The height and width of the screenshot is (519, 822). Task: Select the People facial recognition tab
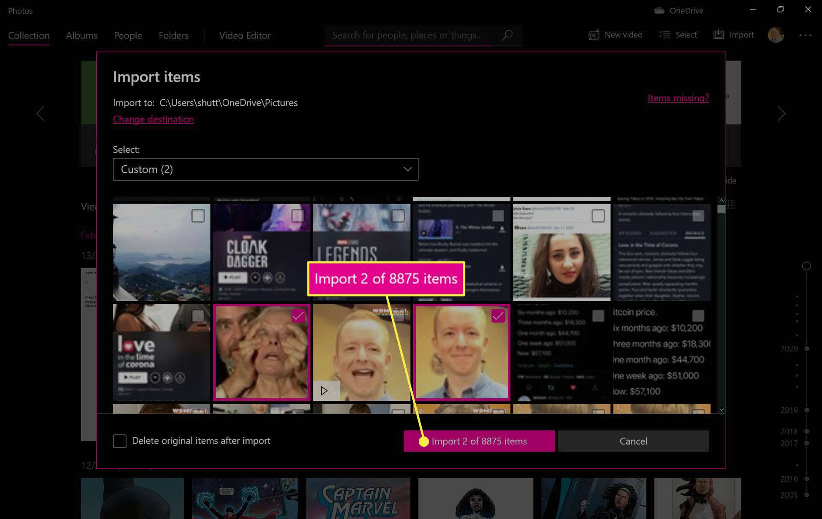pos(128,35)
